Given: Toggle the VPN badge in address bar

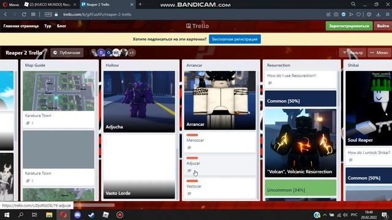Looking at the screenshot, I should [48, 15].
